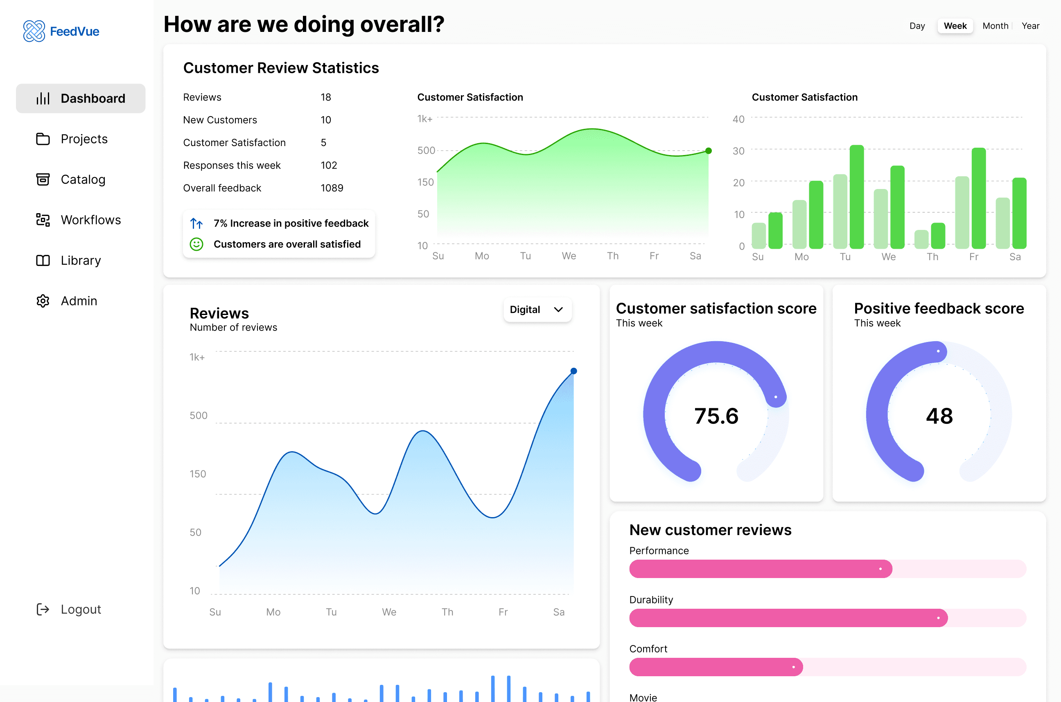Click the Dashboard menu item
The height and width of the screenshot is (702, 1061).
tap(78, 98)
